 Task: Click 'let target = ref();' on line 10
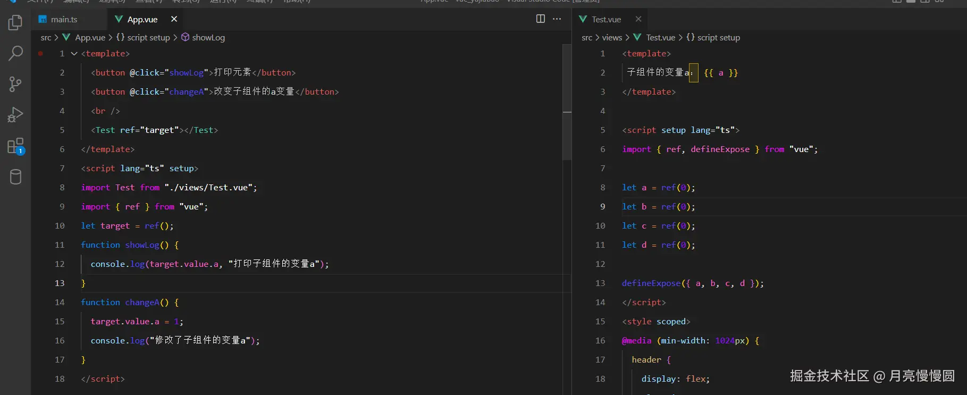[x=127, y=226]
